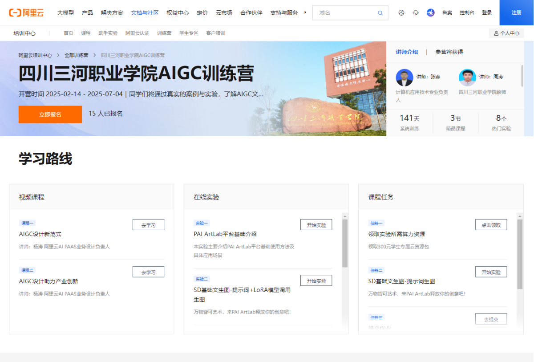
Task: Open the AI assistant star icon
Action: point(430,12)
